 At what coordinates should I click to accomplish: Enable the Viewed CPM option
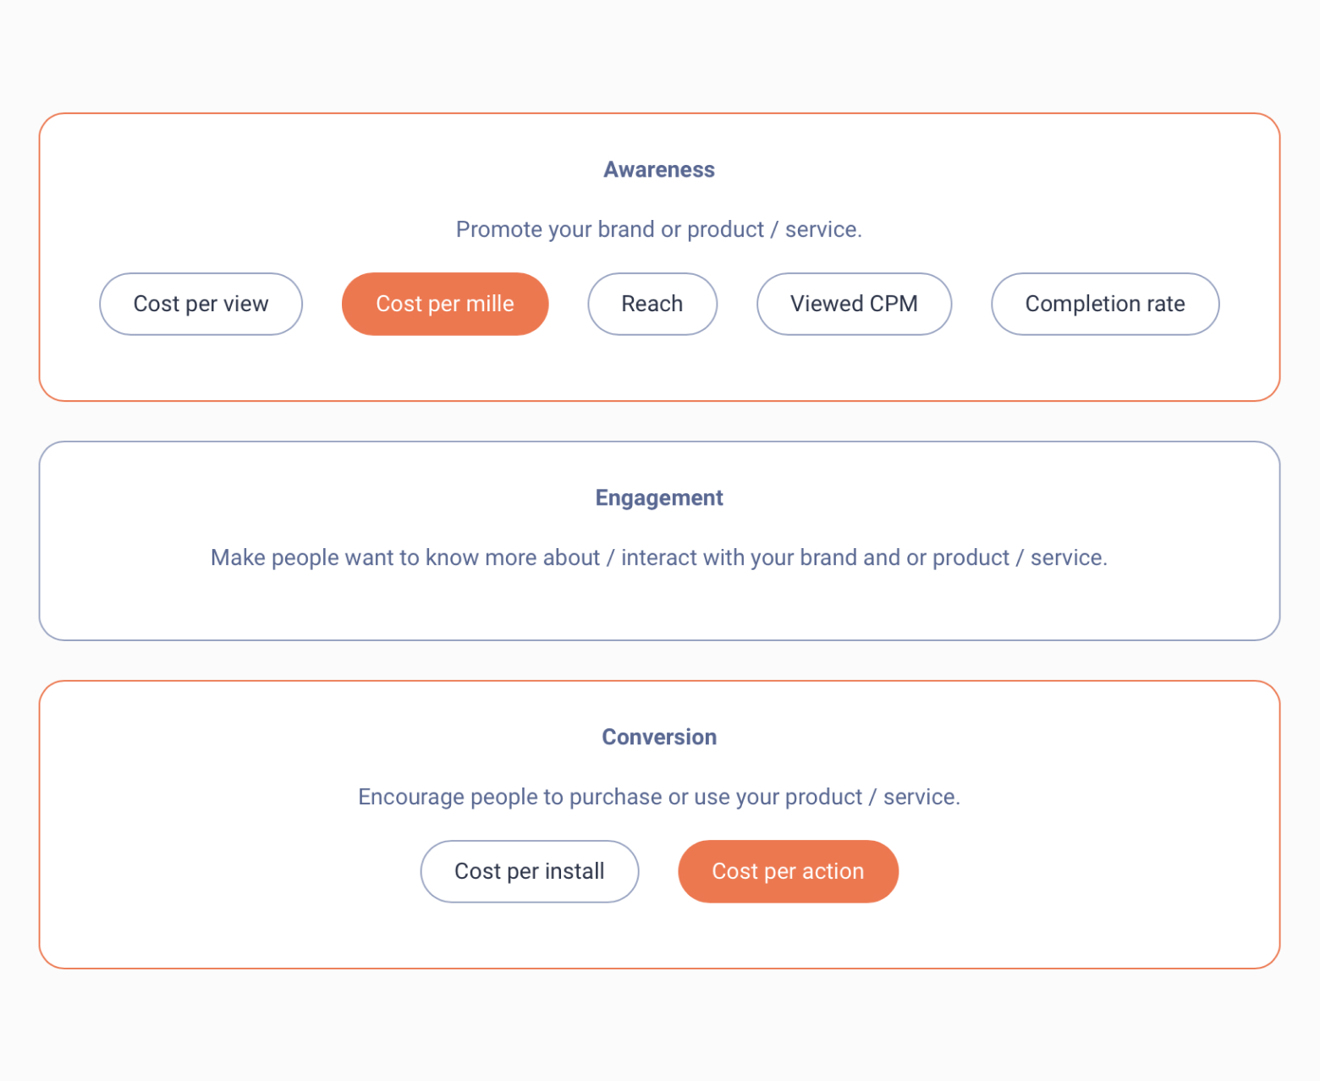pyautogui.click(x=854, y=304)
